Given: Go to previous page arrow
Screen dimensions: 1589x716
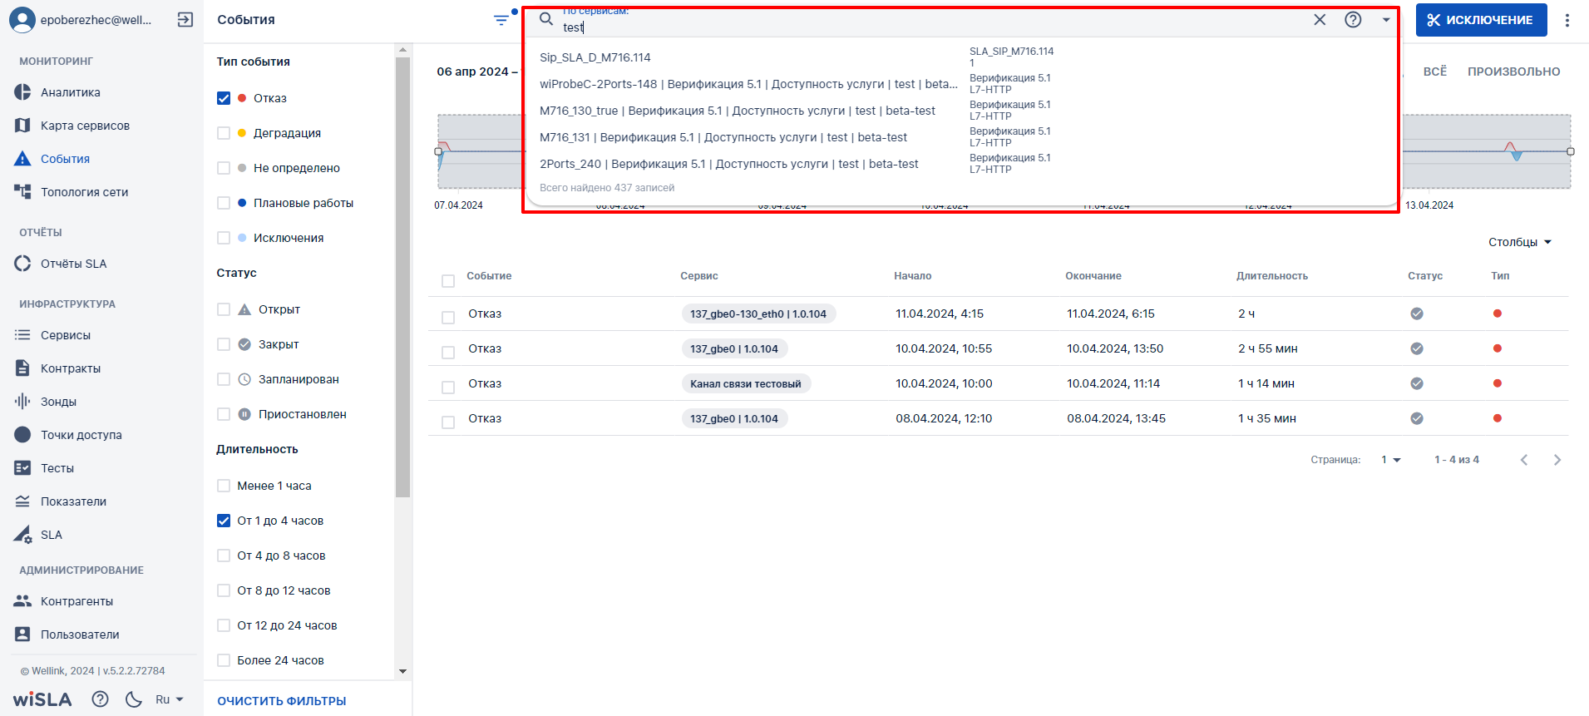Looking at the screenshot, I should [1524, 460].
